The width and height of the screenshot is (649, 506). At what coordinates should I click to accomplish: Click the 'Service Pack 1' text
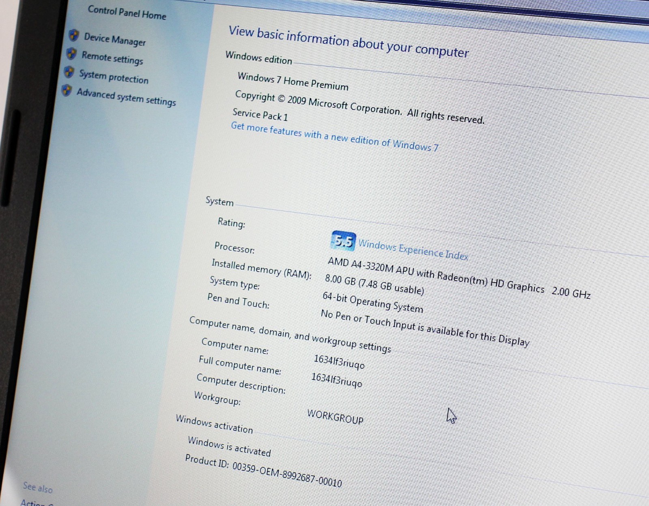(260, 115)
